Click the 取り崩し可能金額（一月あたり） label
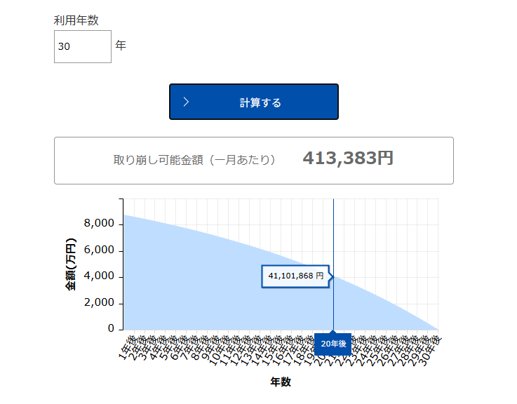The width and height of the screenshot is (517, 404). [x=194, y=160]
